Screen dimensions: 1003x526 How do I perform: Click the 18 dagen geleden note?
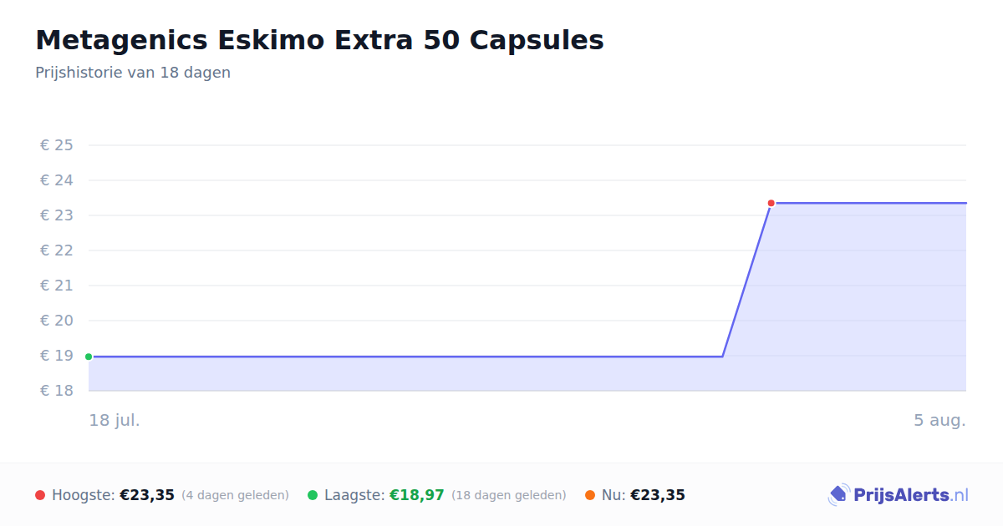coord(508,495)
